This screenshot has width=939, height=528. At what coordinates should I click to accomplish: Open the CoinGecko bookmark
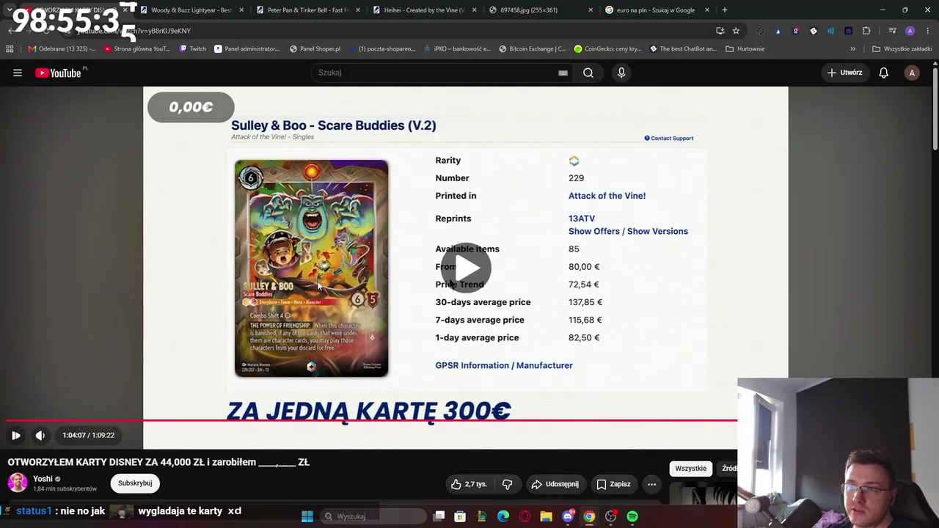pyautogui.click(x=607, y=49)
